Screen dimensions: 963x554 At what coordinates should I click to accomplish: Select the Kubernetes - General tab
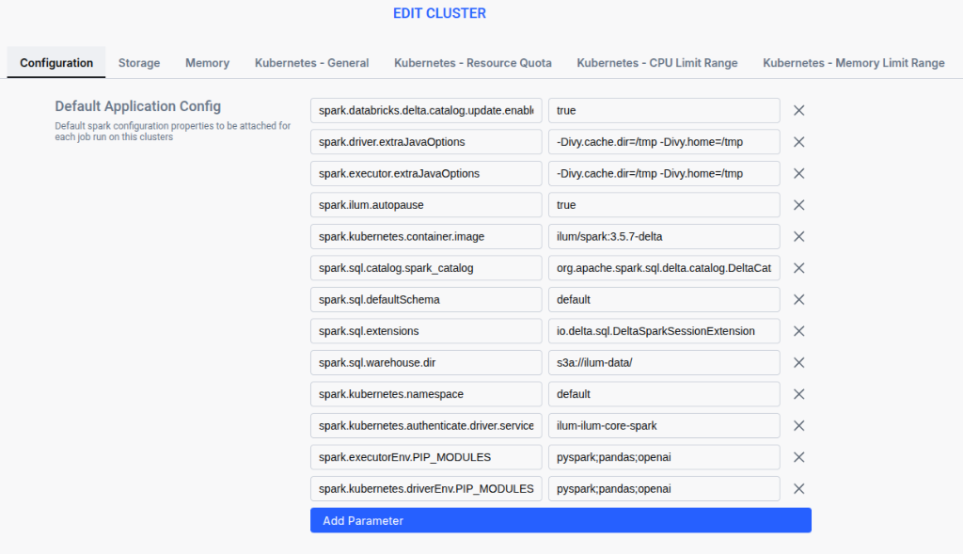[x=311, y=63]
